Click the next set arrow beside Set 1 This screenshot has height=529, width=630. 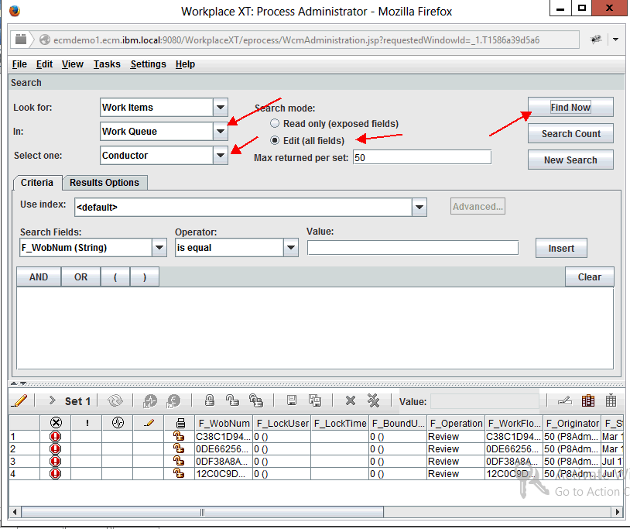point(52,400)
